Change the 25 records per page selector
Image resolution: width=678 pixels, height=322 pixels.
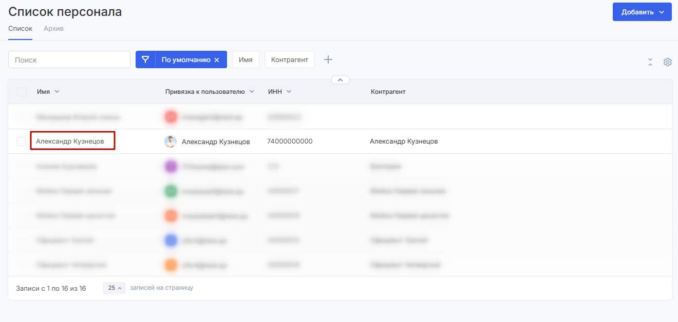coord(114,288)
